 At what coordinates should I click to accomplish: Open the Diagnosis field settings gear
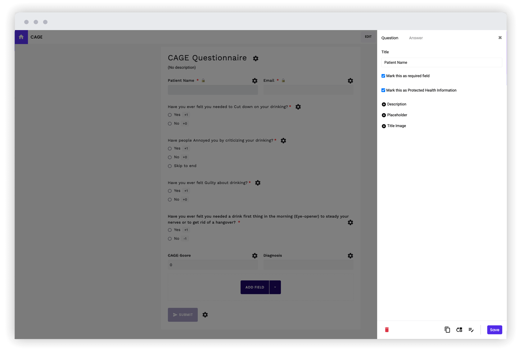click(350, 256)
